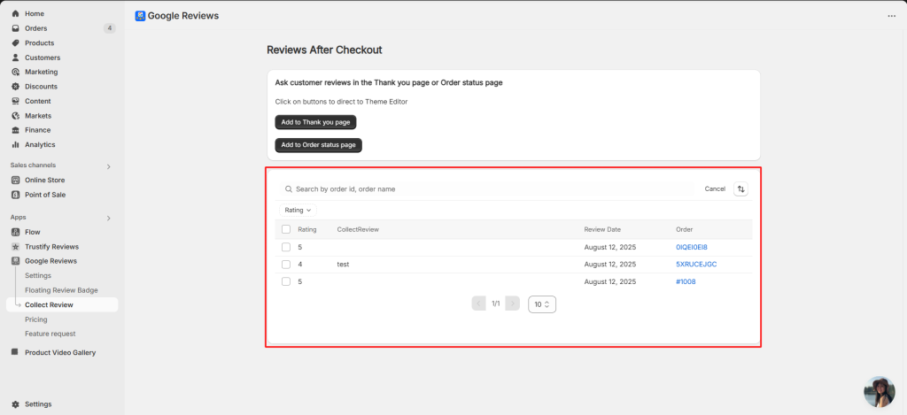Expand the Sales channels section
The width and height of the screenshot is (907, 415).
108,166
